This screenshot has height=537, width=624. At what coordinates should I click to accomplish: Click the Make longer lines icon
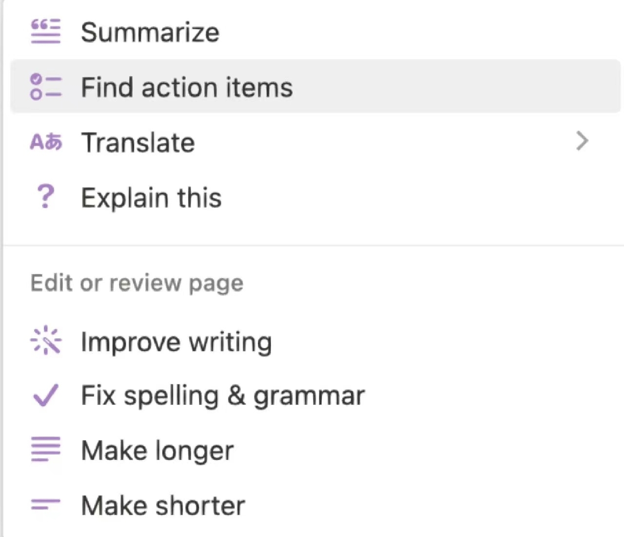(x=46, y=449)
